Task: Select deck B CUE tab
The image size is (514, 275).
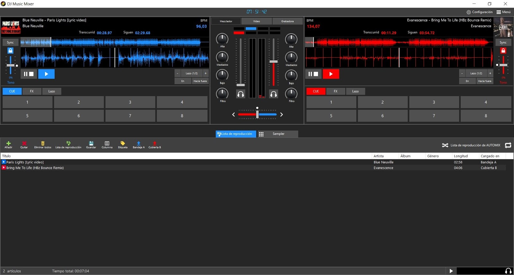Action: click(316, 91)
